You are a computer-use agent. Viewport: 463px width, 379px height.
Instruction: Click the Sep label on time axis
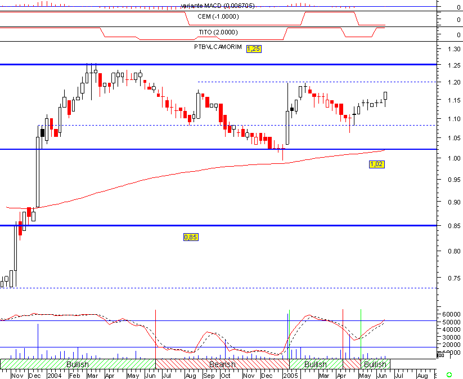pyautogui.click(x=209, y=376)
